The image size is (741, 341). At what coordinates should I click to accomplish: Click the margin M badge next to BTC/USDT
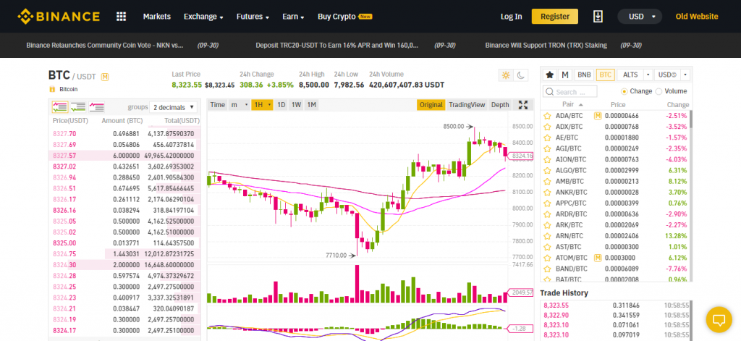[x=105, y=77]
